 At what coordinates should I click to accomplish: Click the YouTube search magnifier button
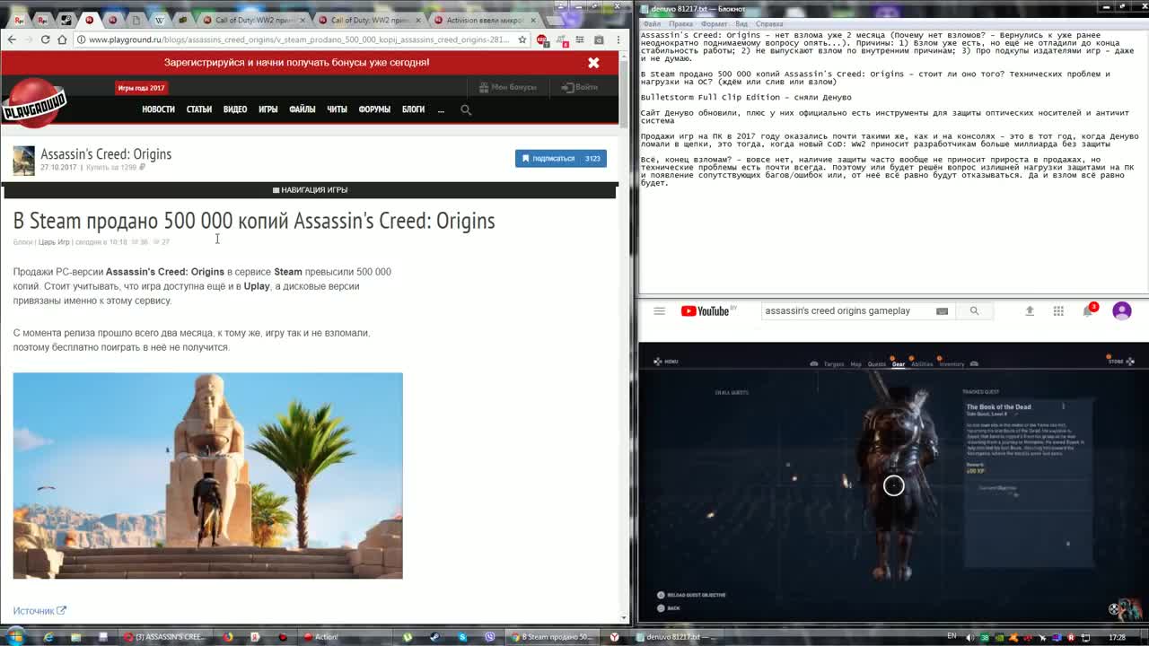pos(974,310)
